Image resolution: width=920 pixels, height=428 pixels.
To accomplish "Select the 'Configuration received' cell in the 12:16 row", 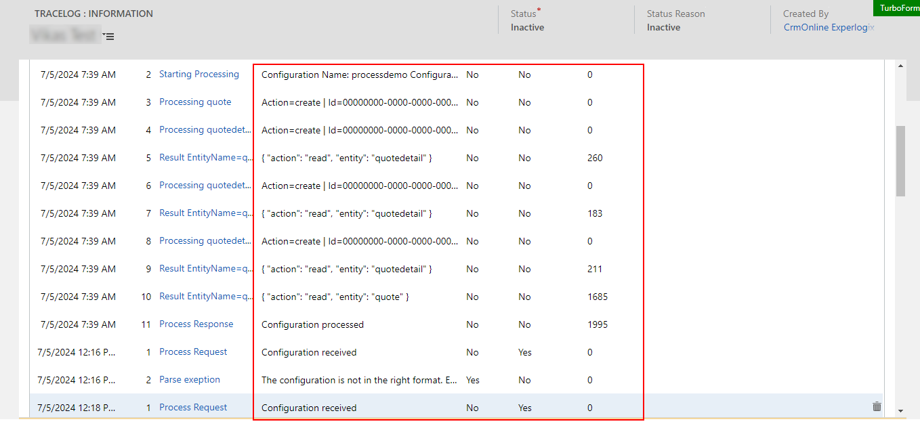I will (309, 352).
